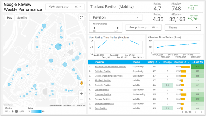Click the #Review column help icon

click(x=185, y=62)
